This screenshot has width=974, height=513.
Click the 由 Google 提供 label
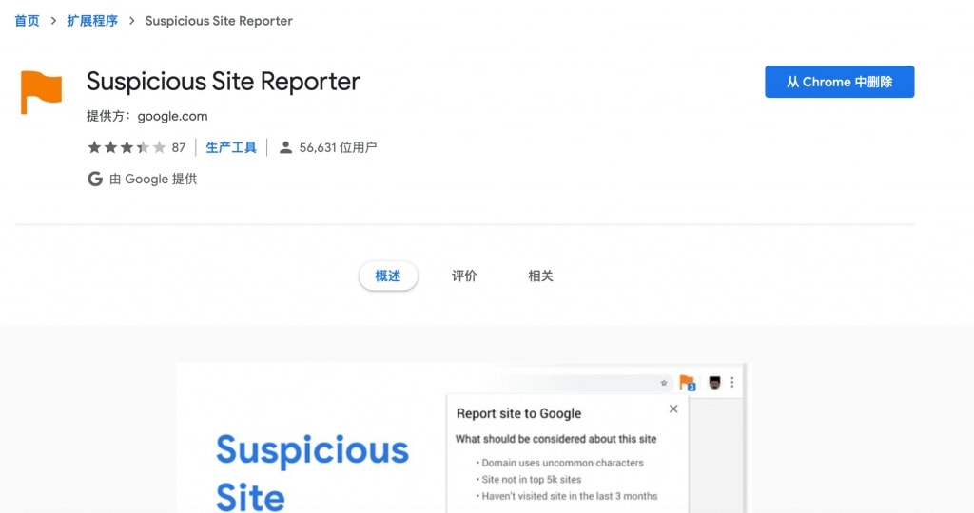[x=153, y=180]
